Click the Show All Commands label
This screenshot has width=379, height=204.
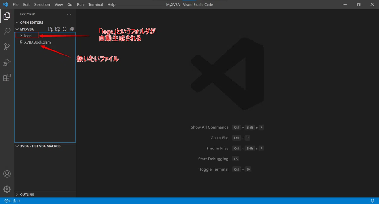click(x=209, y=127)
